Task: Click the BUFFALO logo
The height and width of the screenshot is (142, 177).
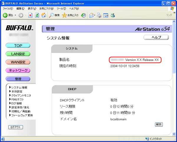Action: pos(19,28)
